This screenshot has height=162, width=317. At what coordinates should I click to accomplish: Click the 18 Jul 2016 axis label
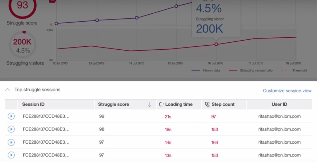click(293, 63)
